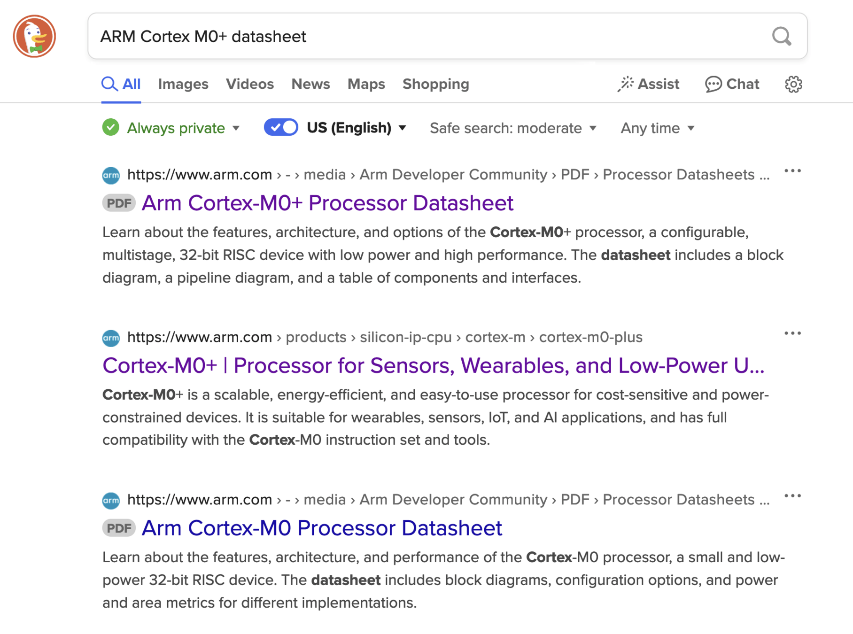The image size is (853, 634).
Task: Click arm favicon of Cortex-M0+ Datasheet result
Action: point(111,175)
